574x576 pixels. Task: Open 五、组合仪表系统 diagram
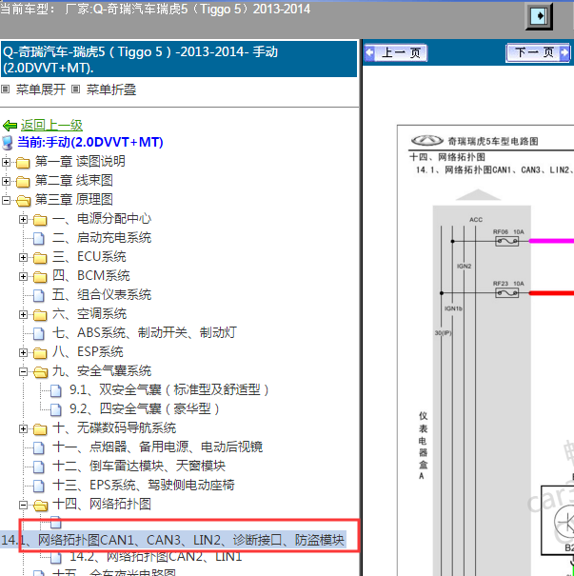tap(102, 294)
